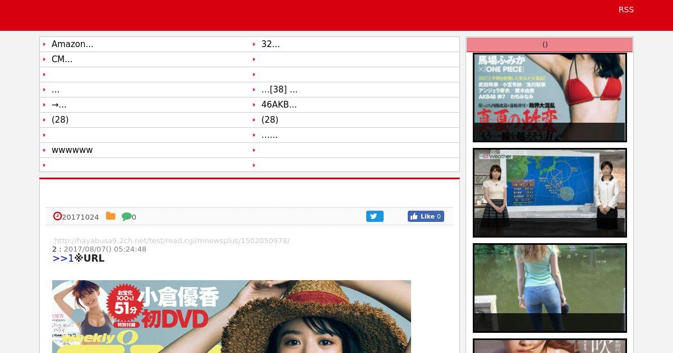
Task: Open the CM... headline link
Action: pyautogui.click(x=62, y=59)
